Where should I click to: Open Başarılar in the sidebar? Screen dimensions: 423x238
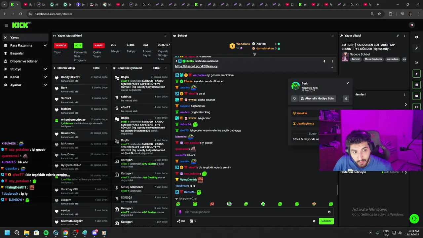coord(25,53)
